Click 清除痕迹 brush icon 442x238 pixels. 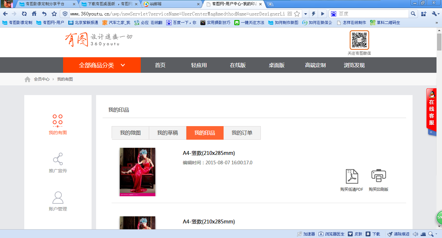point(390,234)
